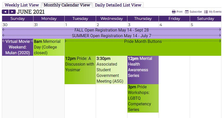
Task: Select Monthly Calendar View tab
Action: click(x=67, y=5)
